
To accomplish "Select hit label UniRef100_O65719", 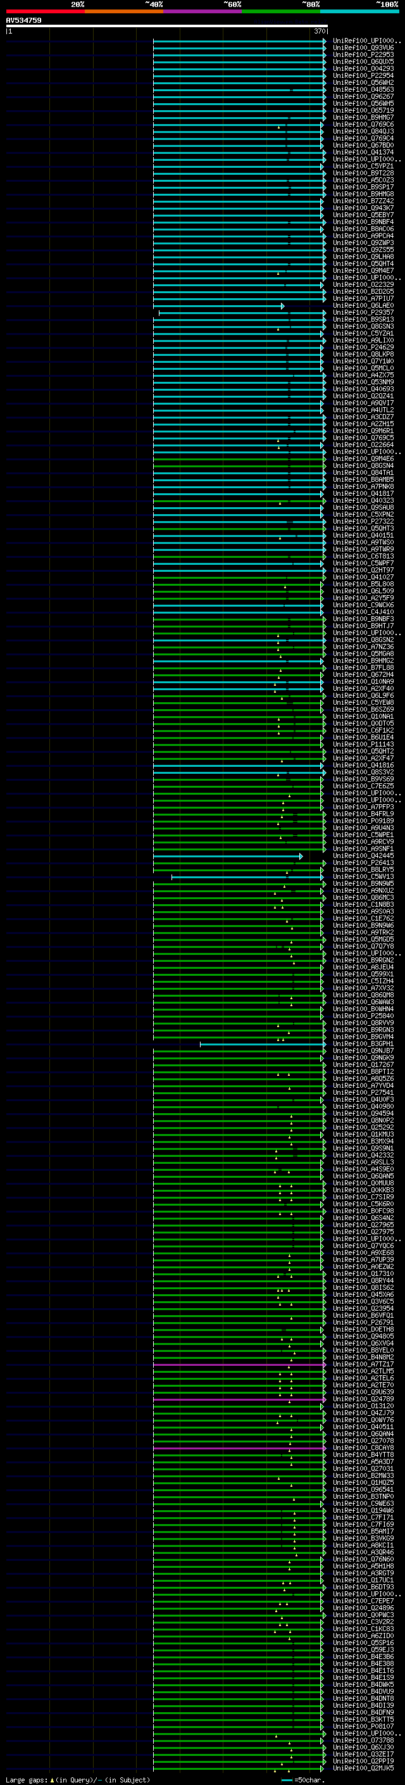I will pos(363,110).
